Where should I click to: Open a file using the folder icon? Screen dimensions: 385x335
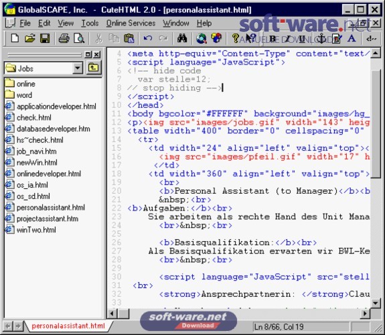coord(29,38)
